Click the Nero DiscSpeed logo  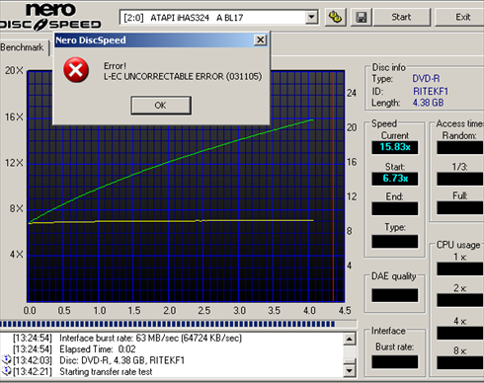[x=50, y=17]
